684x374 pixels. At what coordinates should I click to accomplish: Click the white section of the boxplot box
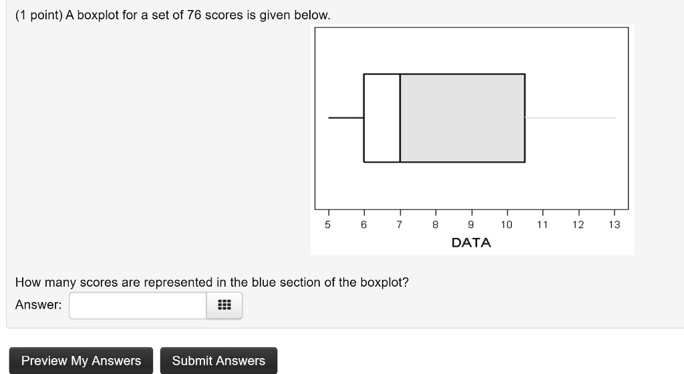pyautogui.click(x=382, y=118)
